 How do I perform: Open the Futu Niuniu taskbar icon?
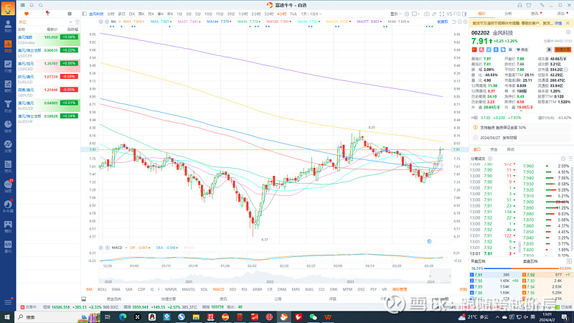pyautogui.click(x=283, y=317)
